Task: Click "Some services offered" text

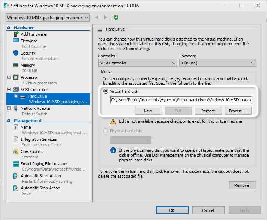Action: point(42,145)
